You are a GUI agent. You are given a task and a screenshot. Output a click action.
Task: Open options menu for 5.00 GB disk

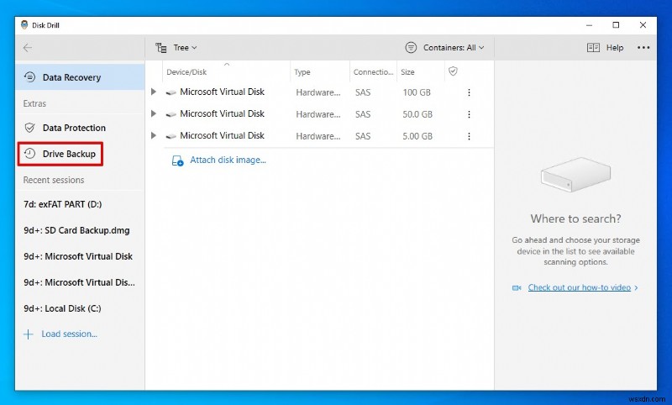(x=469, y=136)
